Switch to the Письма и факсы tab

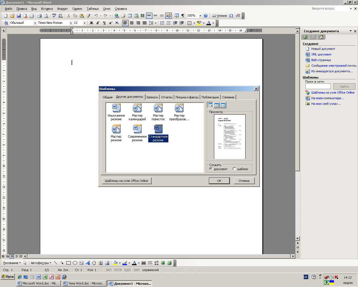tap(187, 97)
